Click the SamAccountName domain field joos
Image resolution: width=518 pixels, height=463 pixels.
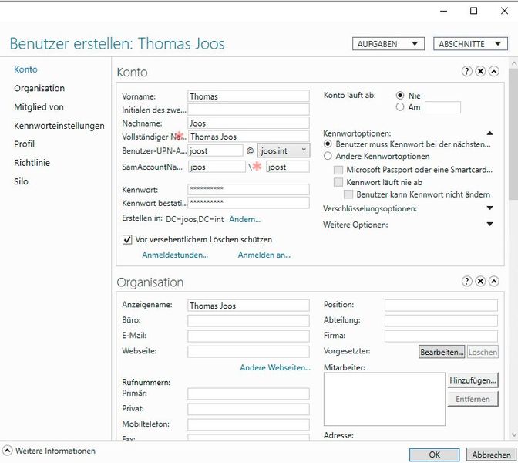(217, 167)
